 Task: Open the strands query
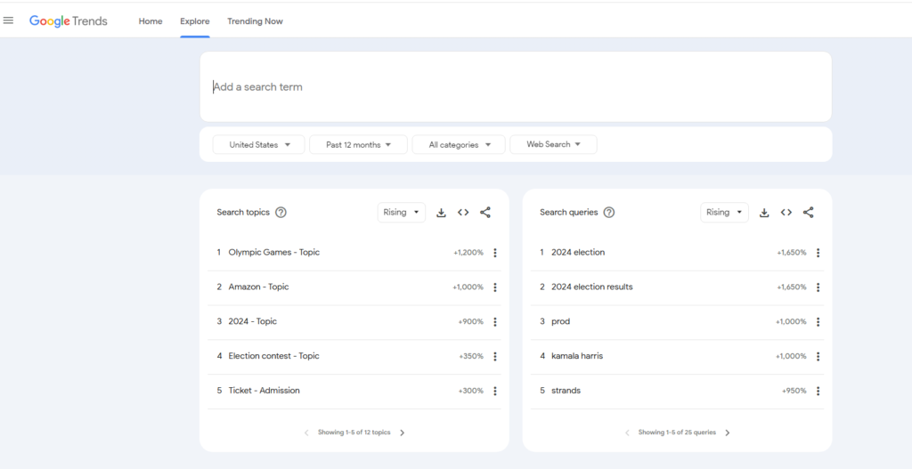click(566, 391)
